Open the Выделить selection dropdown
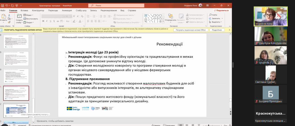 pos(216,22)
